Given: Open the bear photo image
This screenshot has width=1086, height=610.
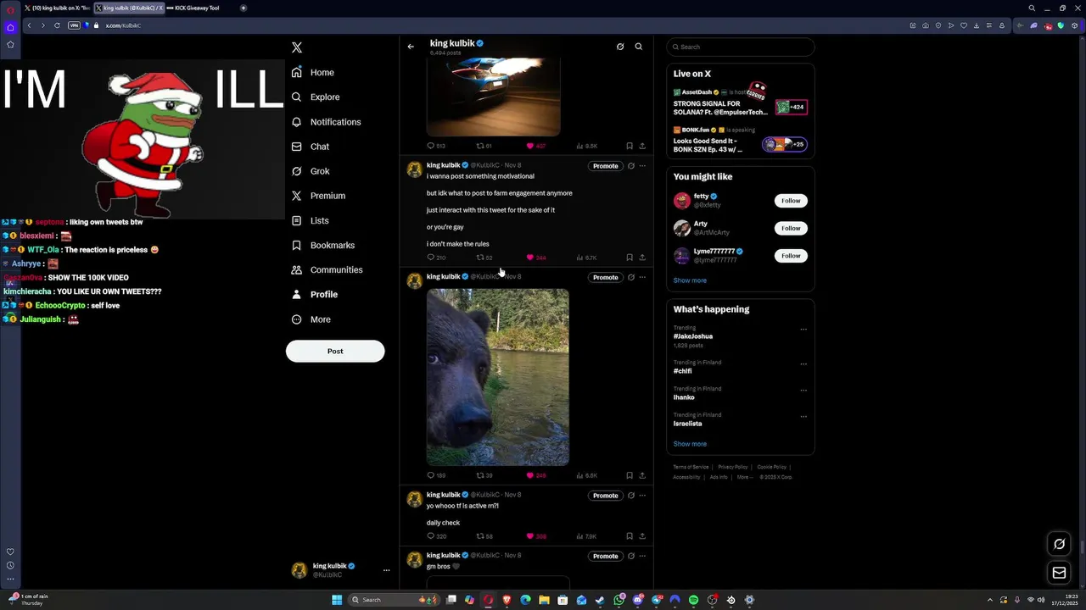Looking at the screenshot, I should coord(498,377).
